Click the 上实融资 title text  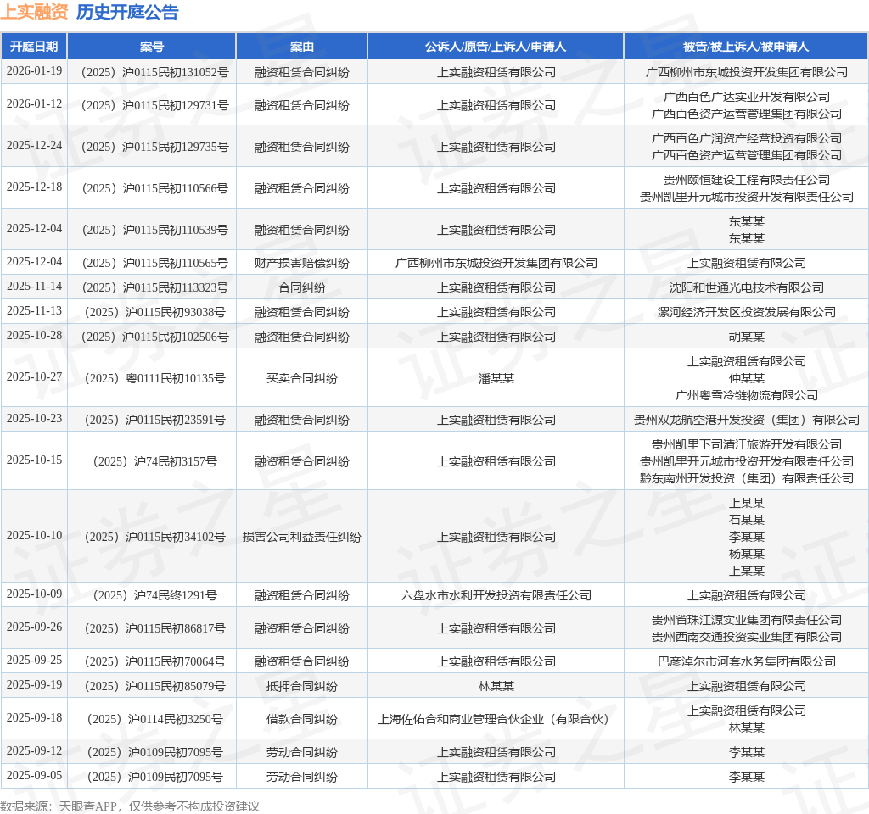coord(34,12)
